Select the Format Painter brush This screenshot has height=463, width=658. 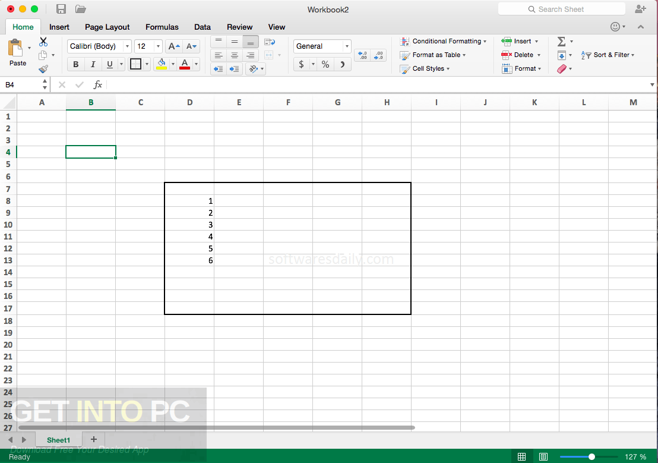click(43, 68)
